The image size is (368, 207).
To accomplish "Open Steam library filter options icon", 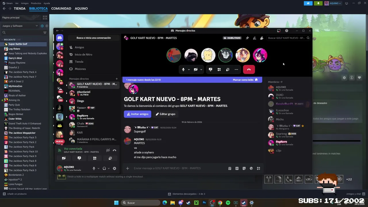I will click(x=45, y=33).
